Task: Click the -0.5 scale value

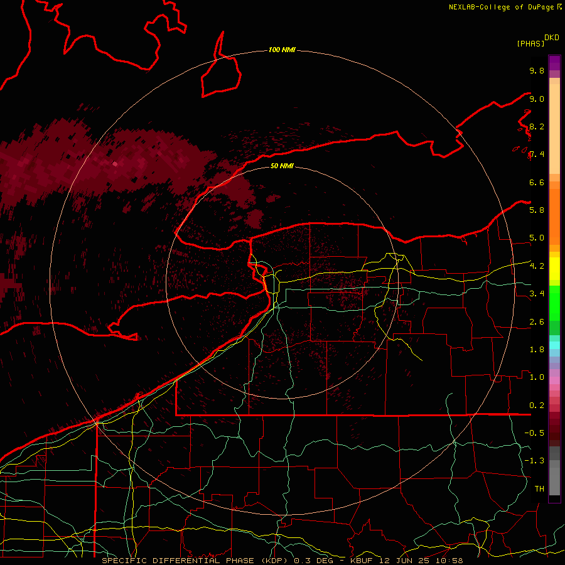Action: pyautogui.click(x=534, y=433)
